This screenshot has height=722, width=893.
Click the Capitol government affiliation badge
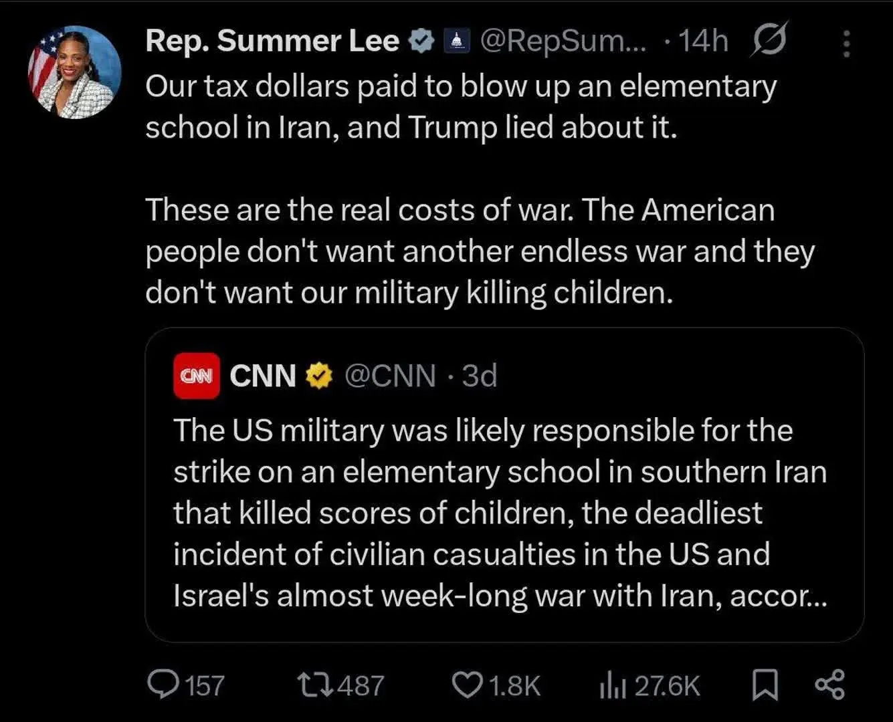click(x=457, y=41)
